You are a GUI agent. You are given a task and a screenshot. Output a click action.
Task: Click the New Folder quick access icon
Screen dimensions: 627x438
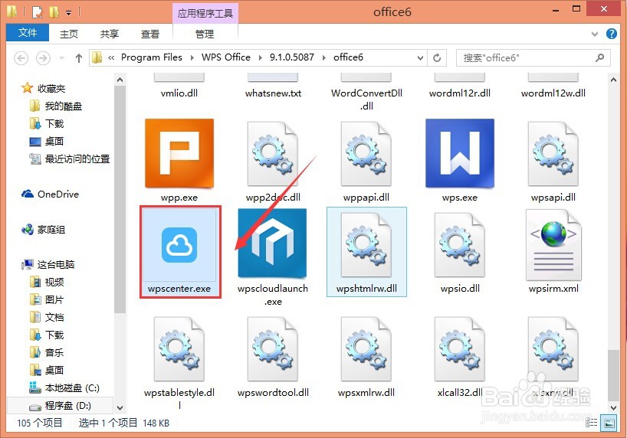pos(54,12)
